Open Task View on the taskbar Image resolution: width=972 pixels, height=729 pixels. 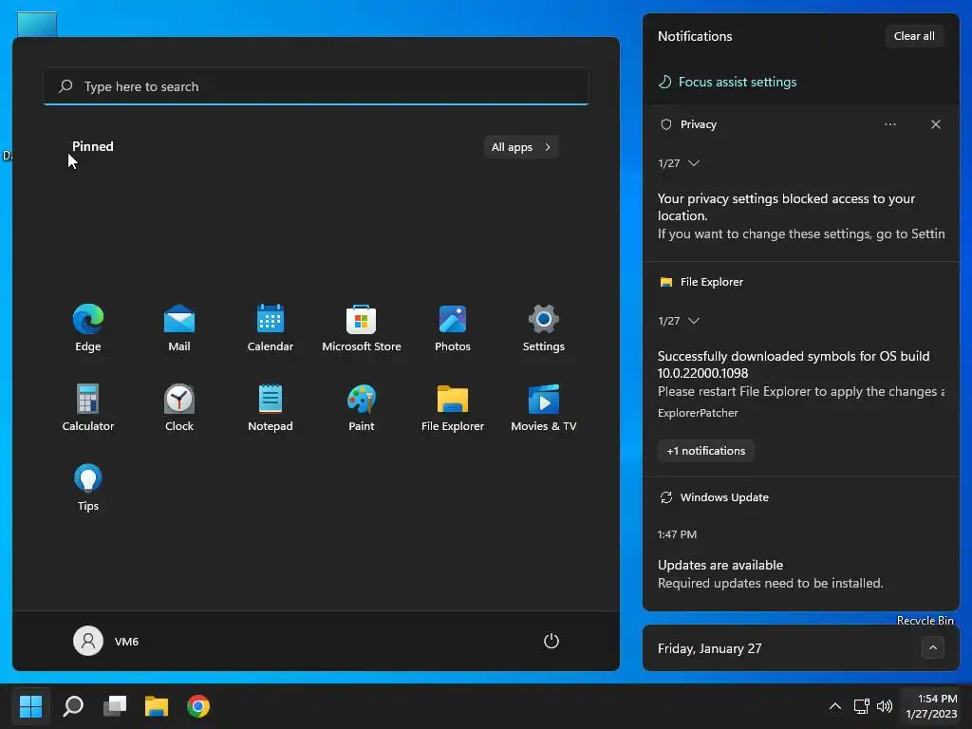coord(115,705)
